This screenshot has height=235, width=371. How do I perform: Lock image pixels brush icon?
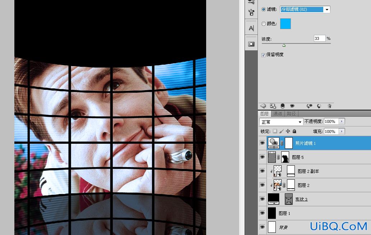[281, 131]
